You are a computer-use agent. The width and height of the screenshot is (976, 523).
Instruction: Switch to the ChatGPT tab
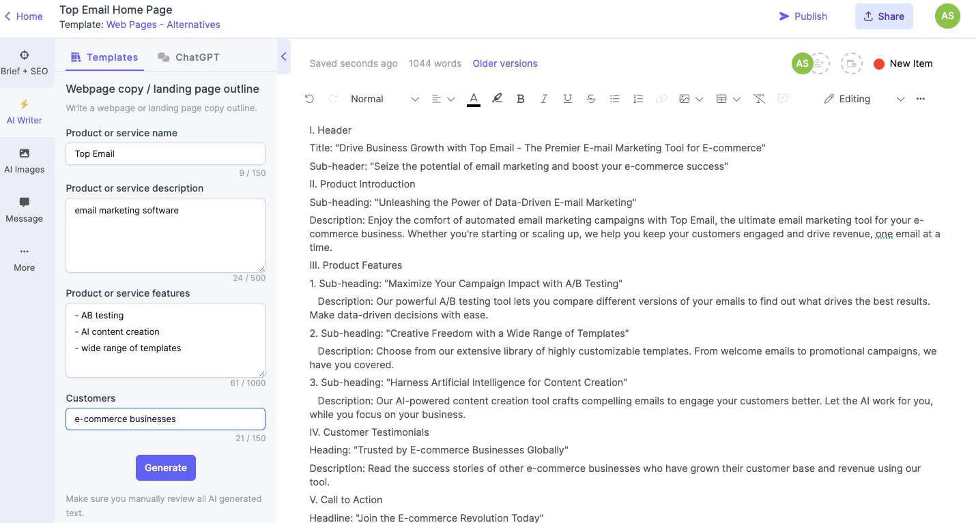188,57
